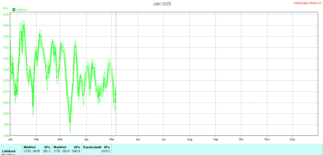Click the Jän month label
The height and width of the screenshot is (155, 323).
tap(10, 139)
